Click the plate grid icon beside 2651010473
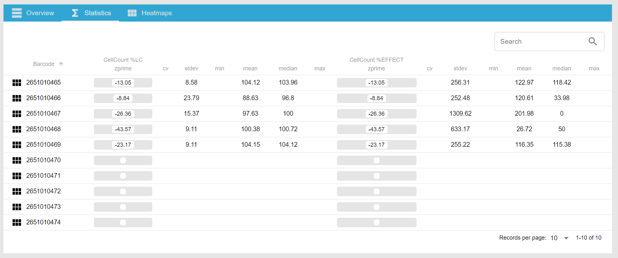Screen dimensions: 618x258 16,207
